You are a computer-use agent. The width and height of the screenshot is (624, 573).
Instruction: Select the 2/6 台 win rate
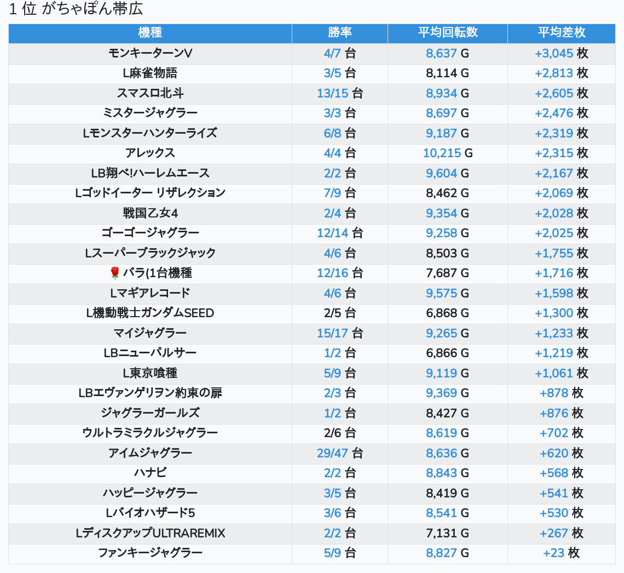[339, 433]
